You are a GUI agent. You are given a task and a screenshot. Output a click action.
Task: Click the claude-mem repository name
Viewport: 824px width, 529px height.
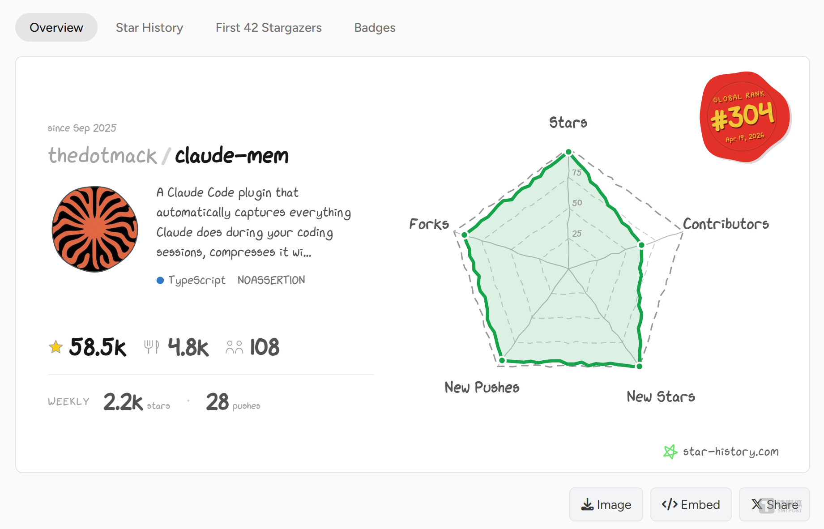pyautogui.click(x=232, y=156)
